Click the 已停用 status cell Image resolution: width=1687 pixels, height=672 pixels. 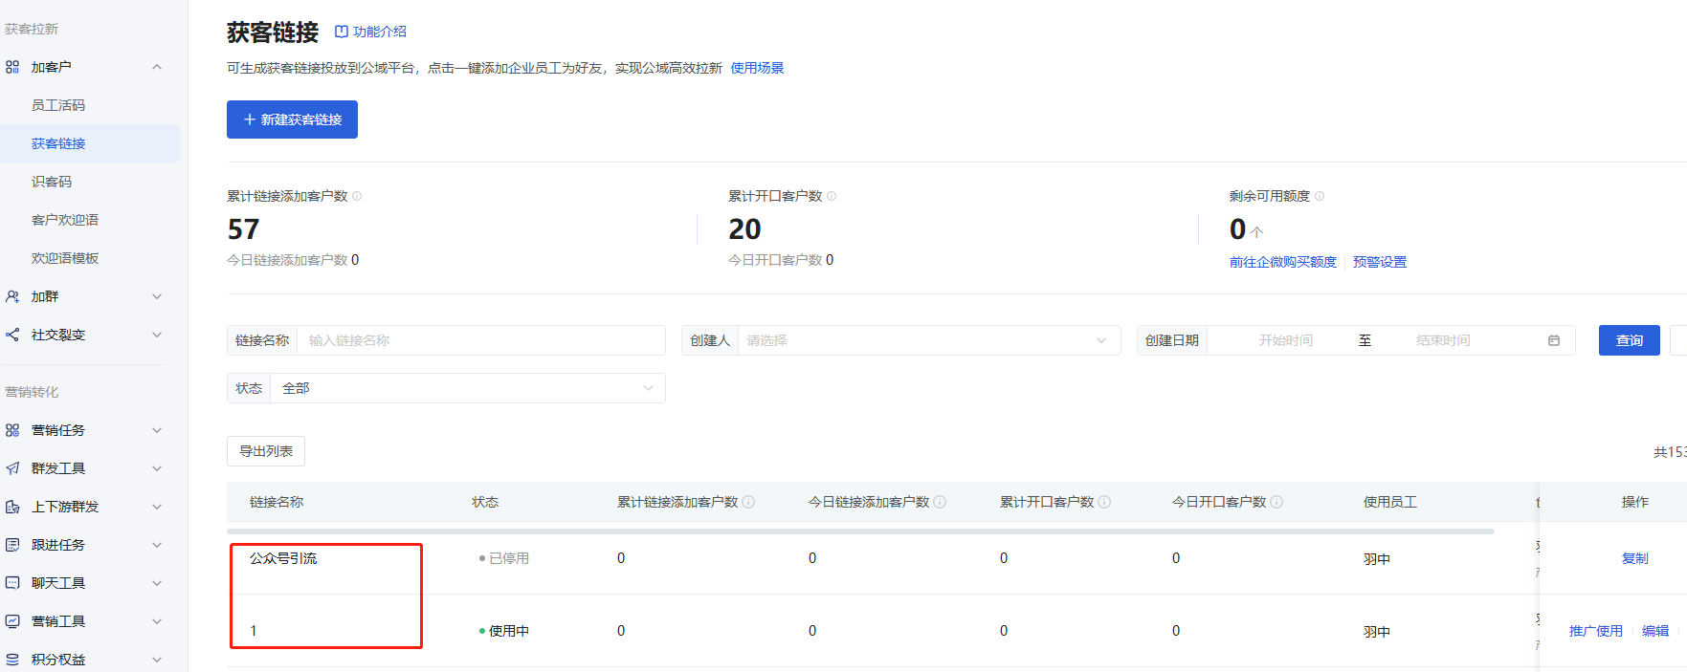[504, 558]
